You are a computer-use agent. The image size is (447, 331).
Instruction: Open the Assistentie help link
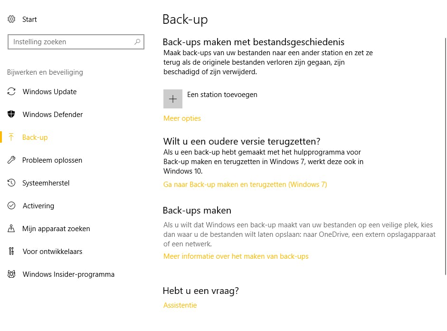pos(180,305)
